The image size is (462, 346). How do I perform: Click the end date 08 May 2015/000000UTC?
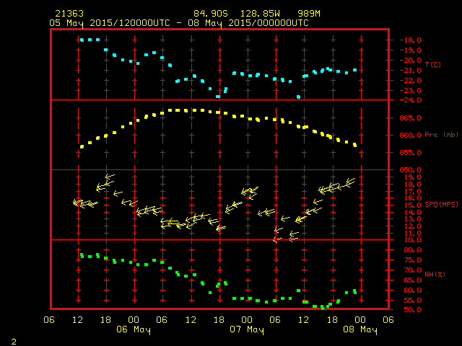tap(248, 23)
